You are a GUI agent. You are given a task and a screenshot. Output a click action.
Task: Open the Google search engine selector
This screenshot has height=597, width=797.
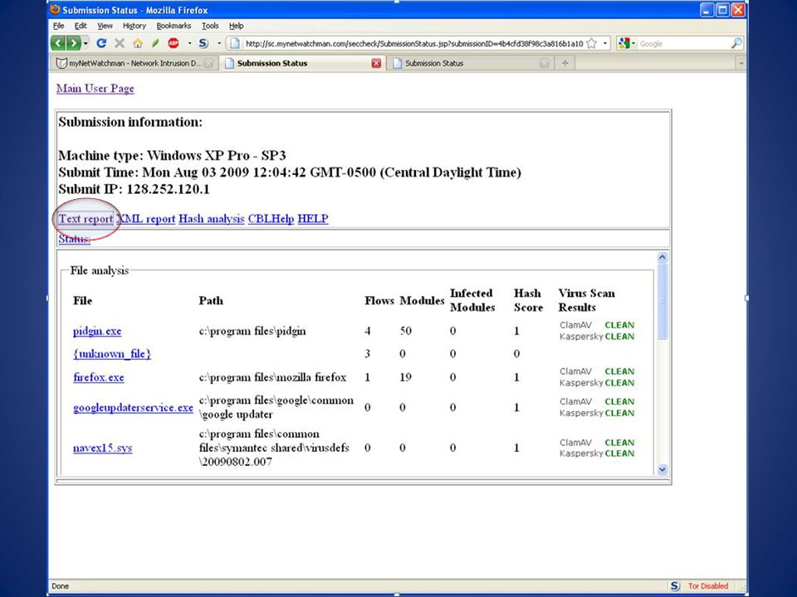(627, 44)
